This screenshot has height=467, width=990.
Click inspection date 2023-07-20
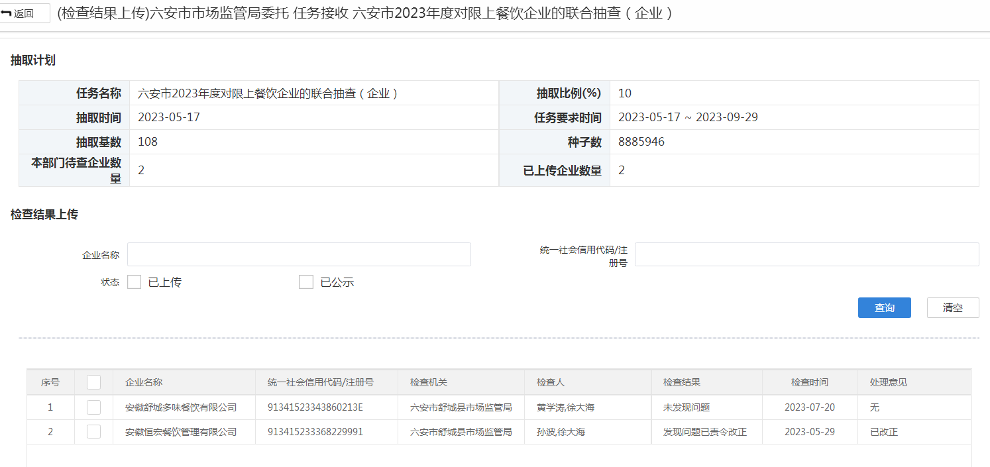click(810, 407)
